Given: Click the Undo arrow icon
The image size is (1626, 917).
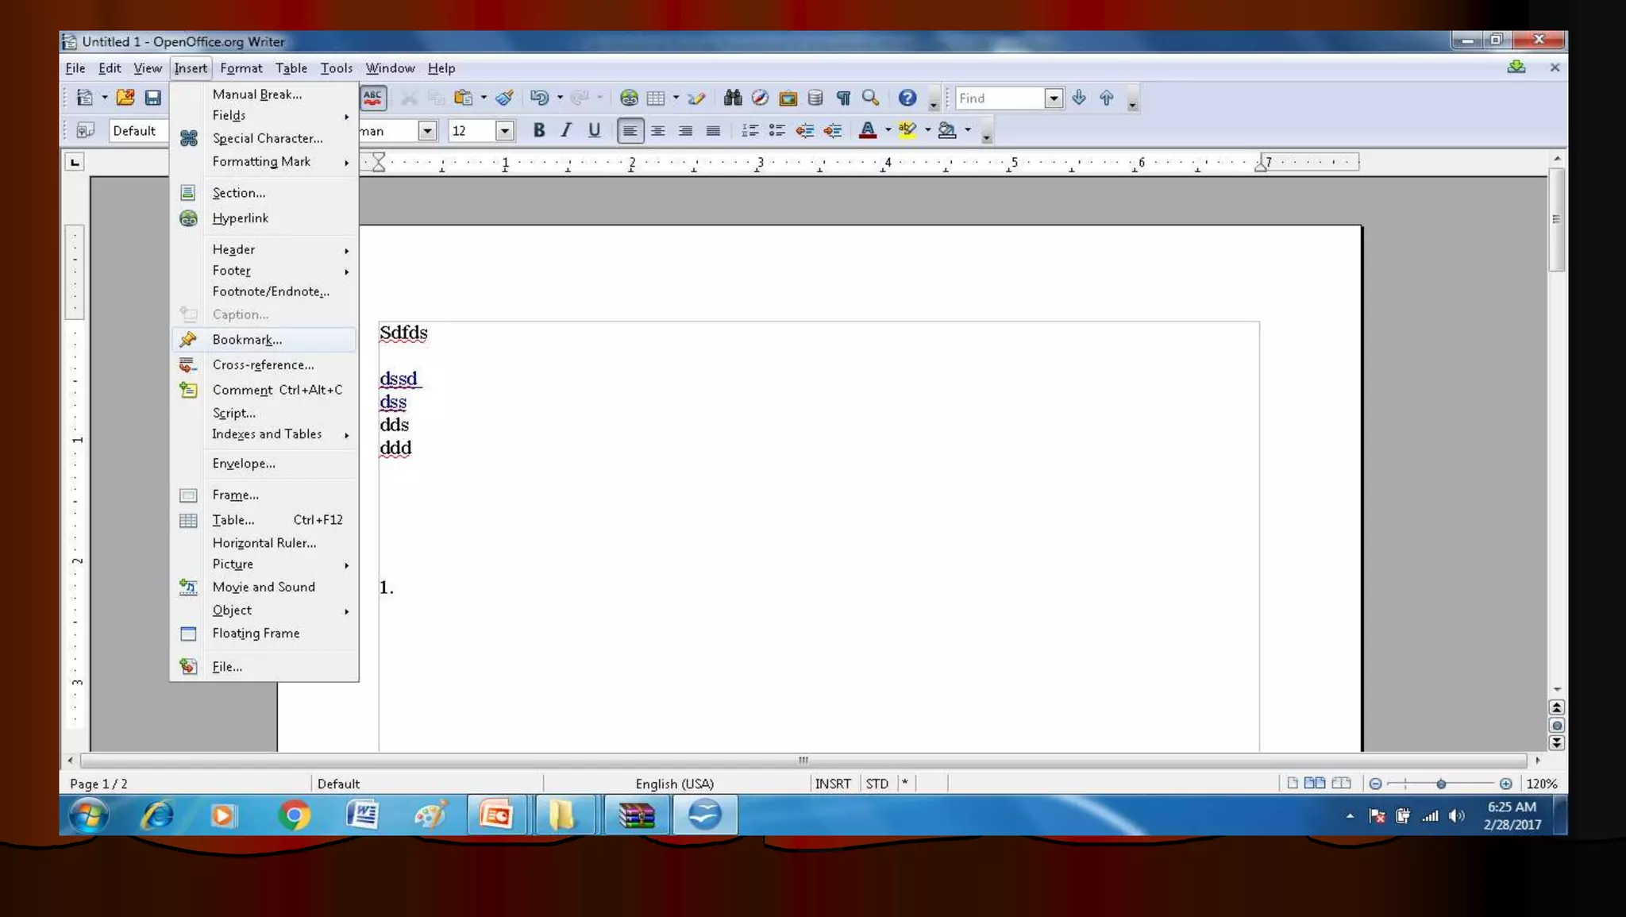Looking at the screenshot, I should pyautogui.click(x=539, y=98).
